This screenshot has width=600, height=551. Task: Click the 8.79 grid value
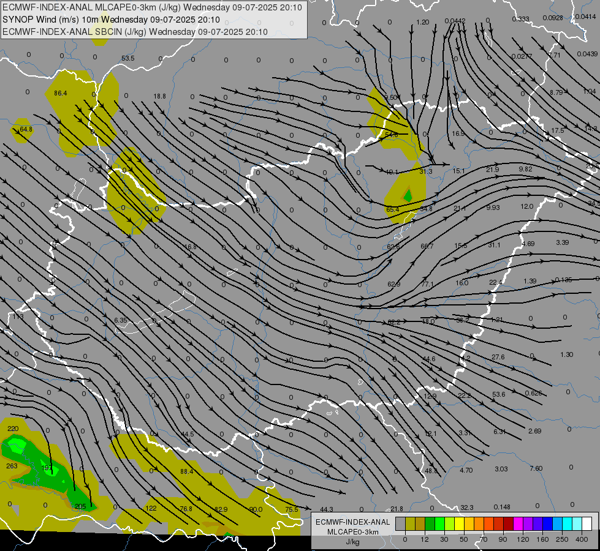(556, 92)
